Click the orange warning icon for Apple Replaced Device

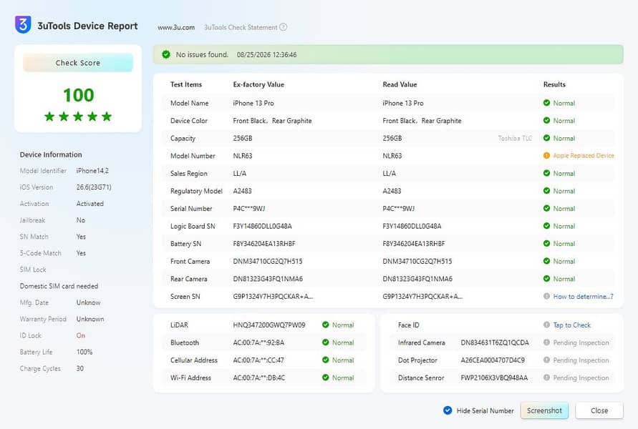[x=546, y=156]
